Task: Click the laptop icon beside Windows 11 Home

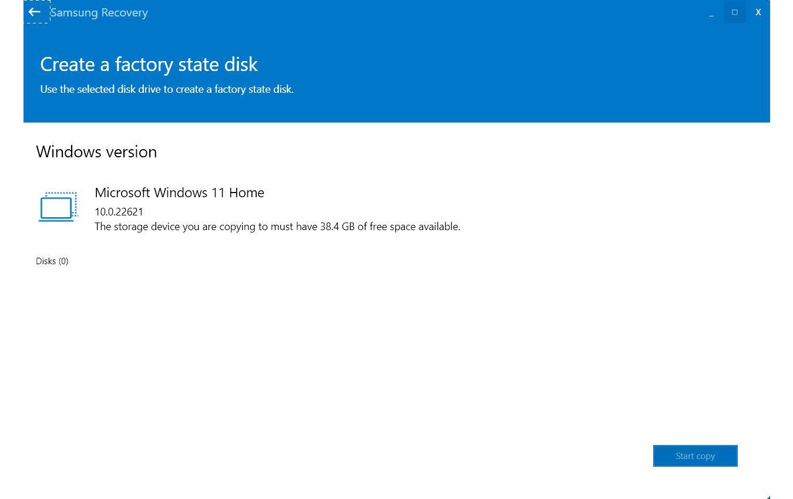Action: [58, 207]
